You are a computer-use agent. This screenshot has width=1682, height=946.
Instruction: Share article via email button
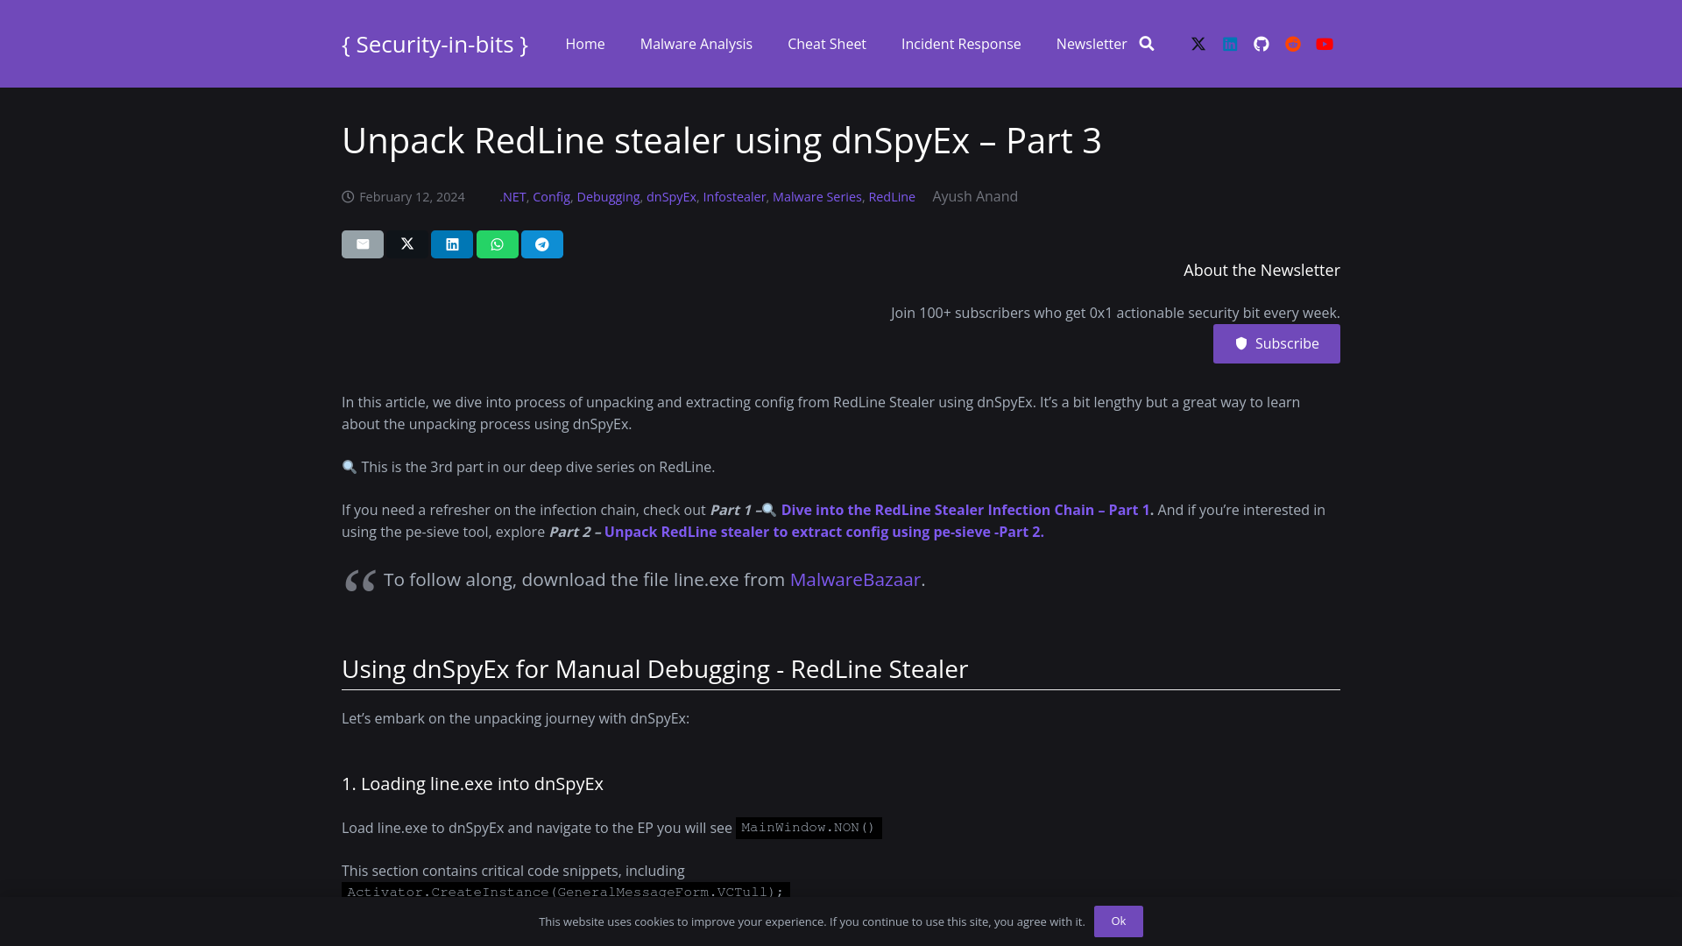(x=363, y=244)
